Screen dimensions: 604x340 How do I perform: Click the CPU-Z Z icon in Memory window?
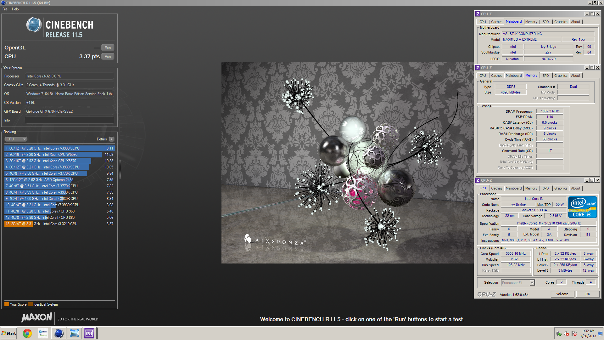click(478, 68)
